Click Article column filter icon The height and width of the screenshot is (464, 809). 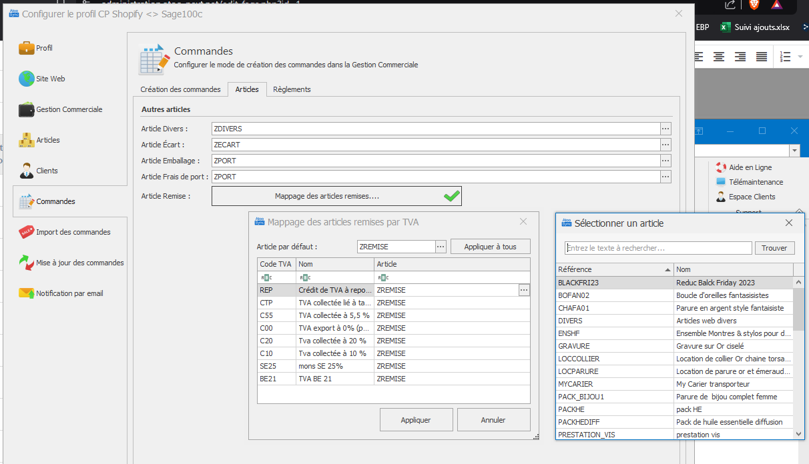pyautogui.click(x=383, y=277)
